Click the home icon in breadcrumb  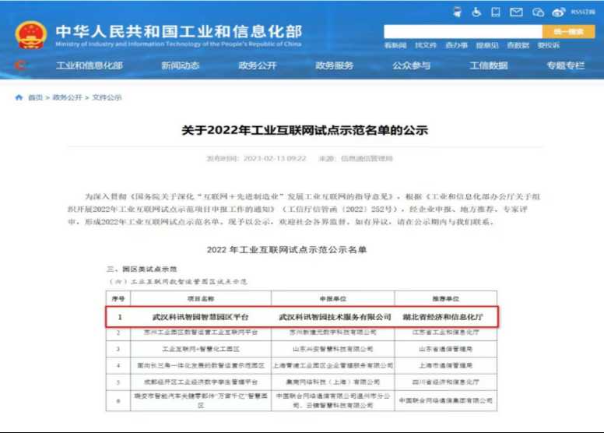(19, 98)
